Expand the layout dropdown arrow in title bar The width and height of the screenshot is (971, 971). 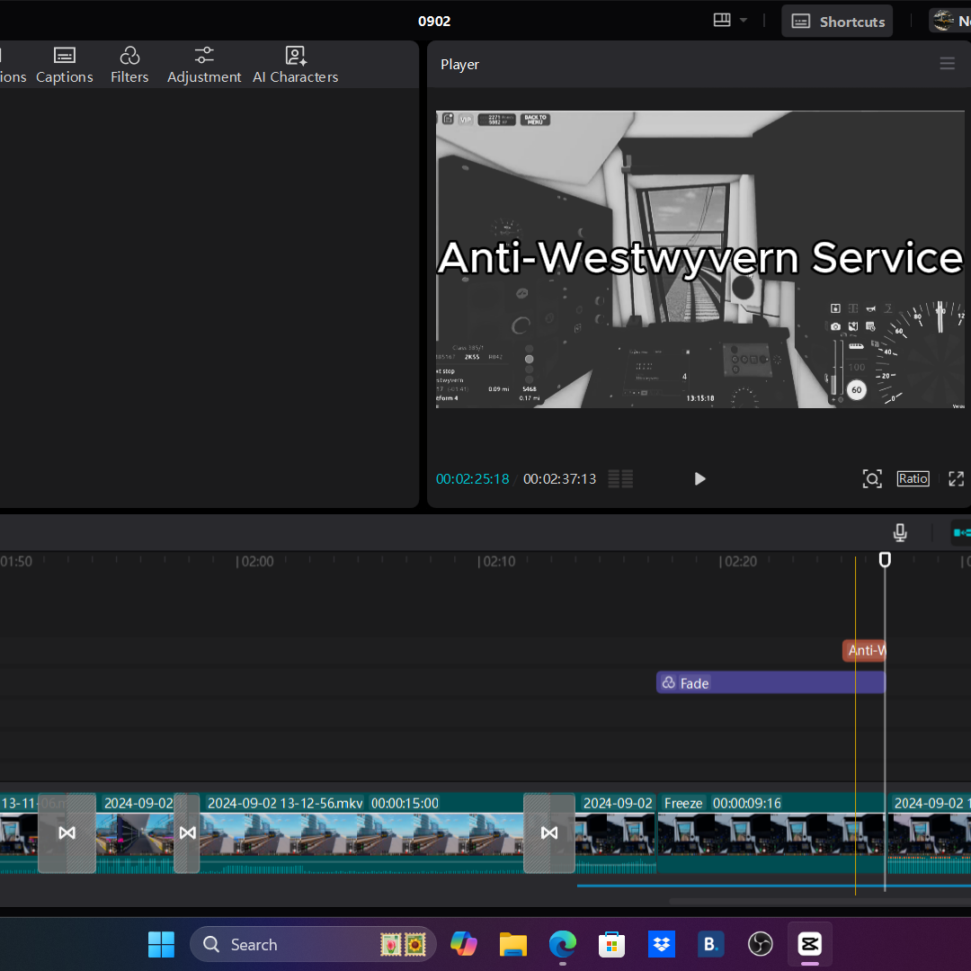(x=743, y=21)
